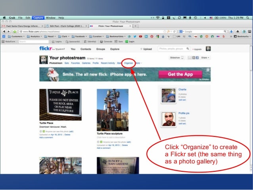Click the Time Machine icon in menu bar
This screenshot has width=253, height=190.
point(195,18)
